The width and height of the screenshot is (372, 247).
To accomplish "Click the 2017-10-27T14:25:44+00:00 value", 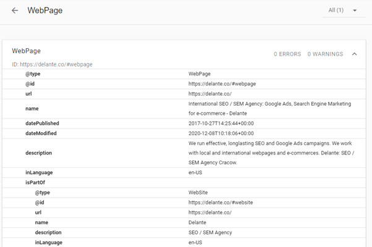I will (221, 124).
